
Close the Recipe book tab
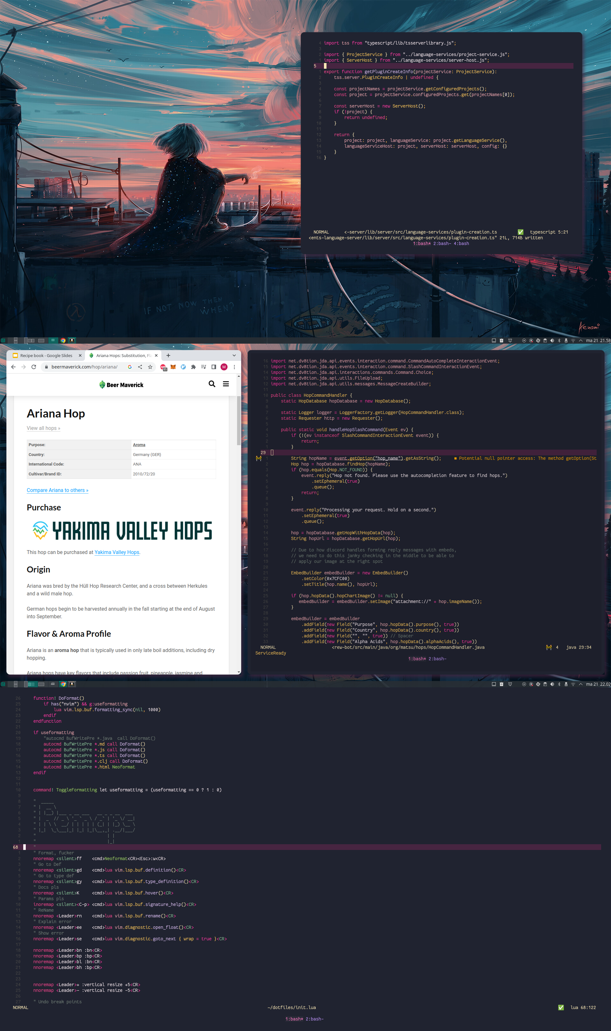(x=80, y=356)
